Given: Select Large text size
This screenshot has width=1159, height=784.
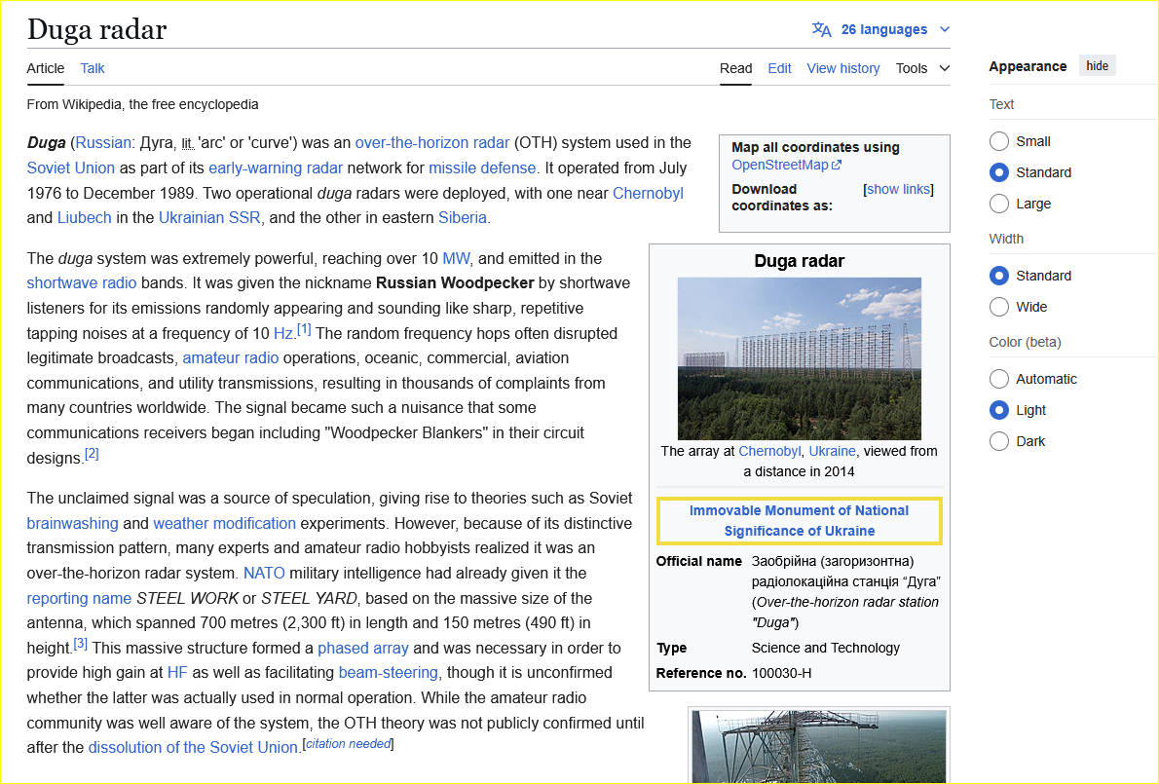Looking at the screenshot, I should click(998, 204).
